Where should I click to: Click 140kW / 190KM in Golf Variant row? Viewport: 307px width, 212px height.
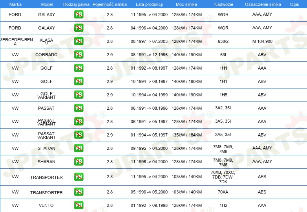tap(187, 95)
